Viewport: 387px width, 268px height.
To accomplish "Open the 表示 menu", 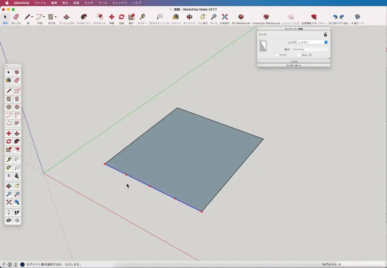I will (65, 3).
